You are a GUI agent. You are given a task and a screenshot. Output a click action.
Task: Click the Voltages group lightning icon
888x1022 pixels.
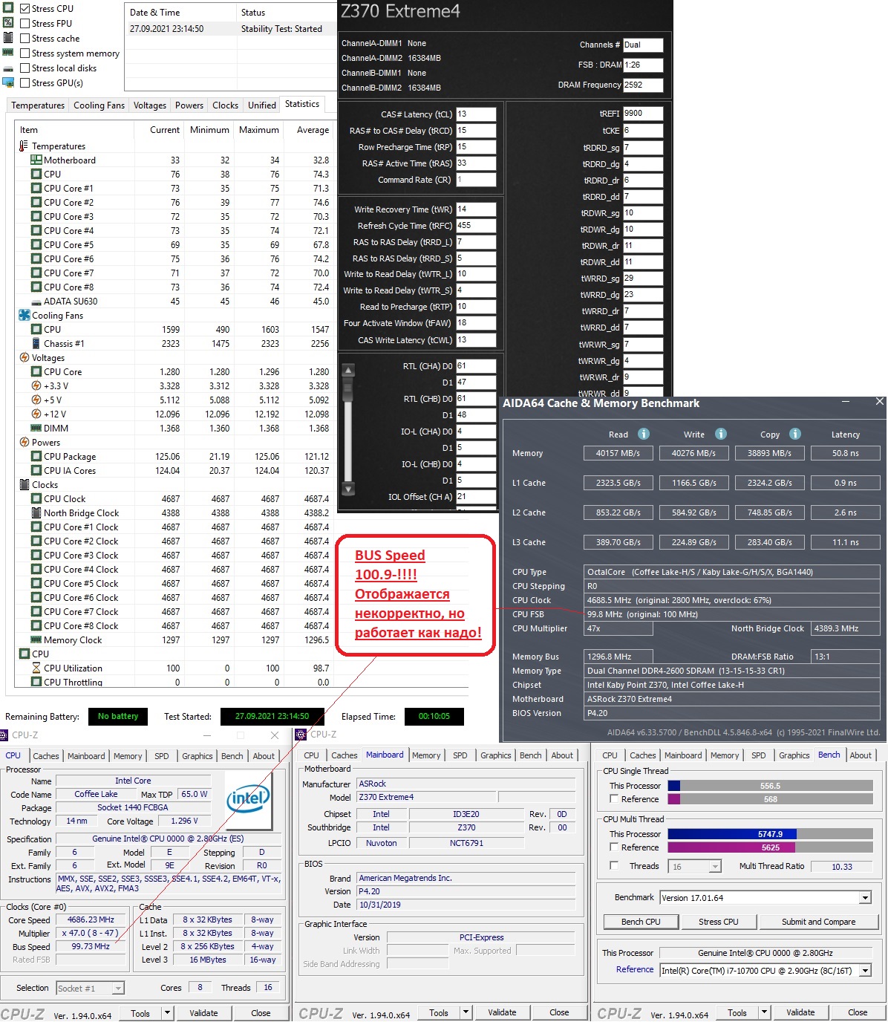tap(24, 357)
